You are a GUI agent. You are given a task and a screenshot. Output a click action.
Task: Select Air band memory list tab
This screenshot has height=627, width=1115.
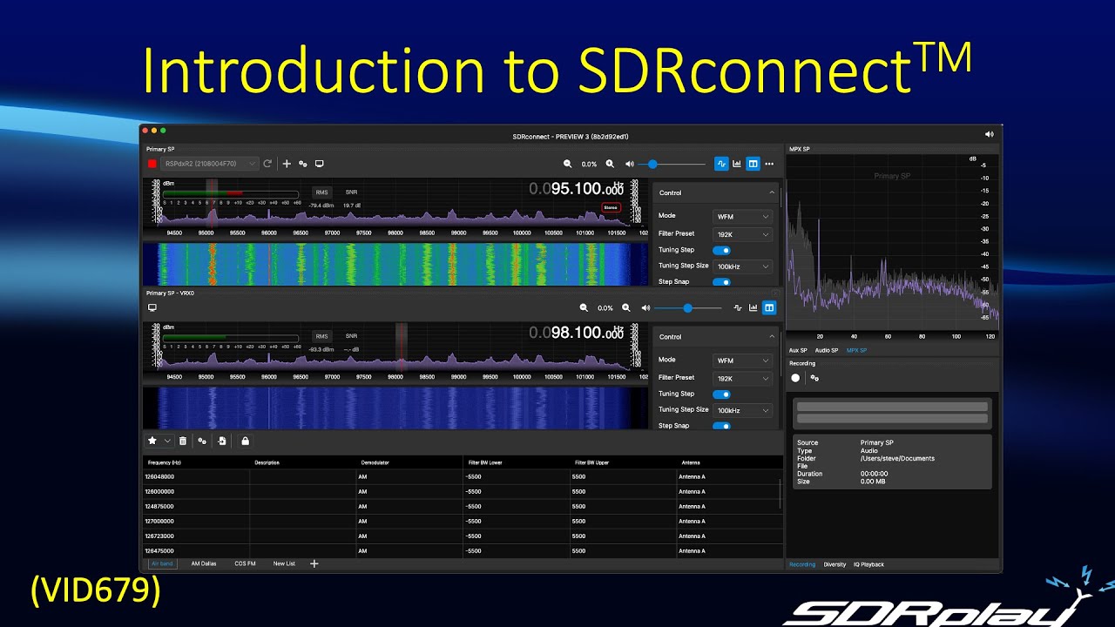coord(162,563)
